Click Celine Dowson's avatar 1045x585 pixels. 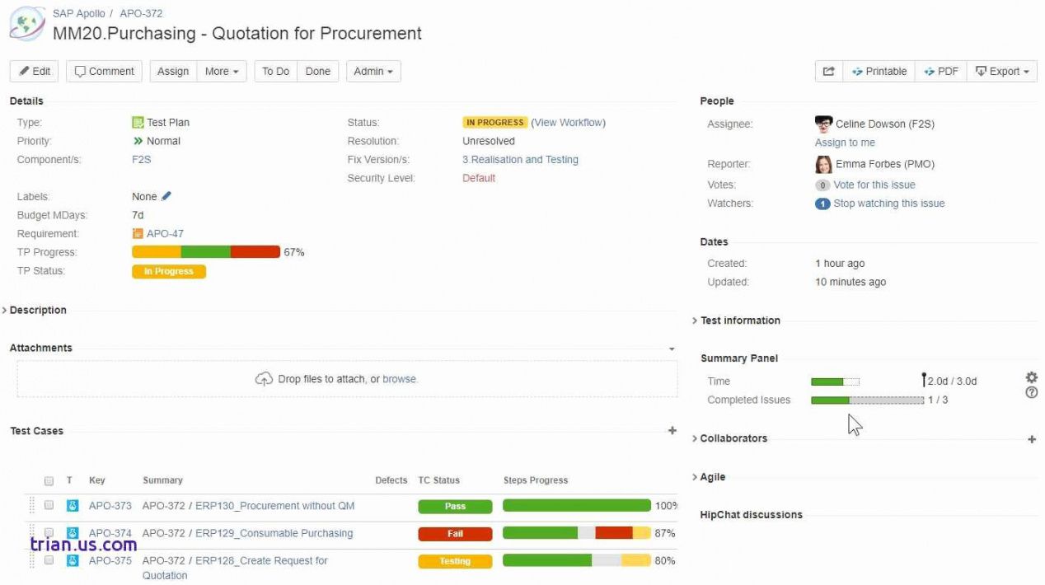click(823, 124)
